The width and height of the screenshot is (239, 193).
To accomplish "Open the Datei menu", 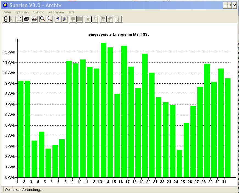I will (x=7, y=12).
